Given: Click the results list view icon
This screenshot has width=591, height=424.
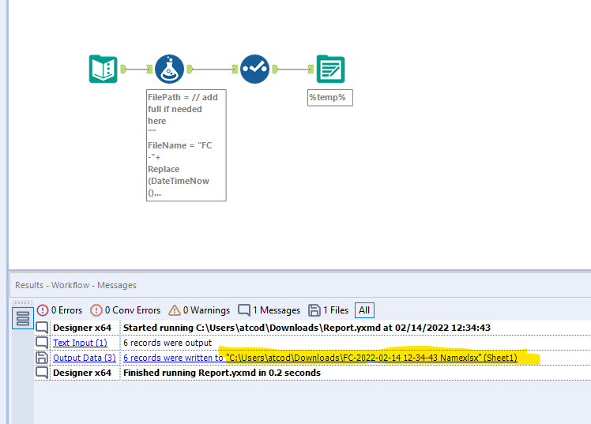Looking at the screenshot, I should click(x=23, y=318).
